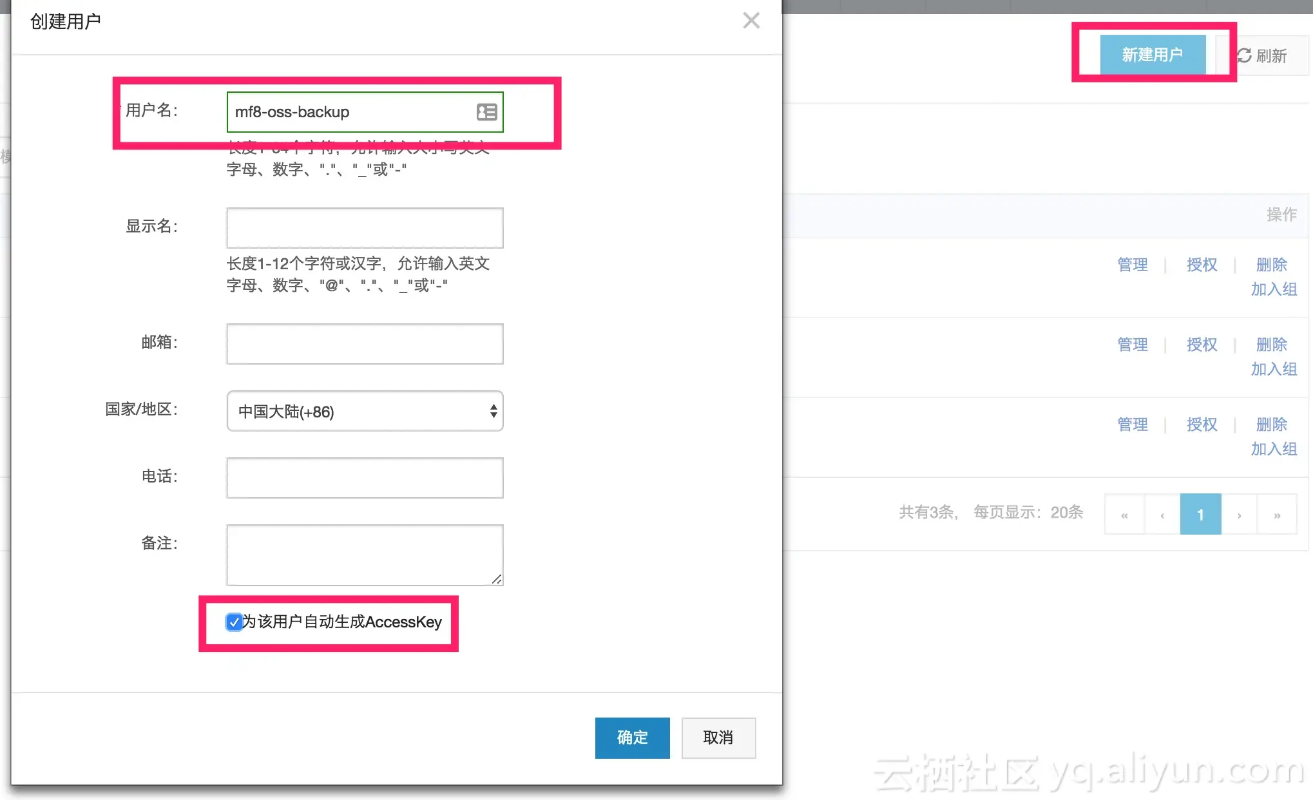The image size is (1313, 800).
Task: Click the 备注 remarks textarea
Action: coord(365,555)
